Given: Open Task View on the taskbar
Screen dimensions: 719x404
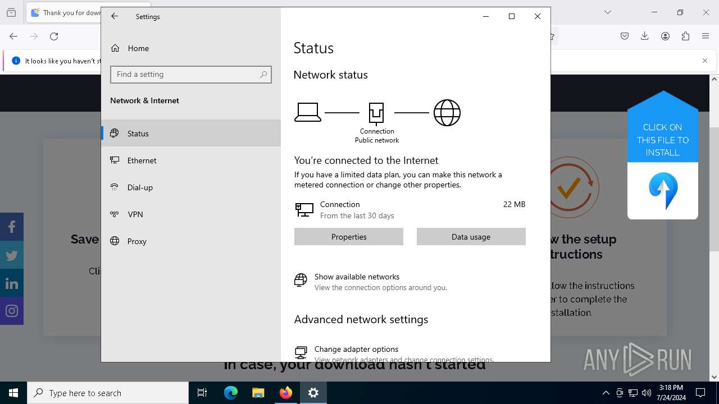Looking at the screenshot, I should 202,393.
